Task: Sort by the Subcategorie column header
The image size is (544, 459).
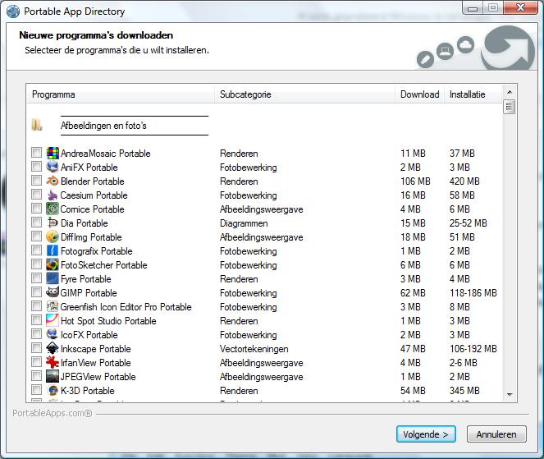Action: click(x=305, y=94)
